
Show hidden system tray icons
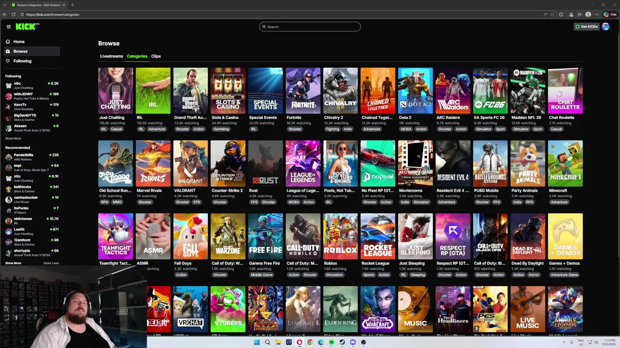563,342
